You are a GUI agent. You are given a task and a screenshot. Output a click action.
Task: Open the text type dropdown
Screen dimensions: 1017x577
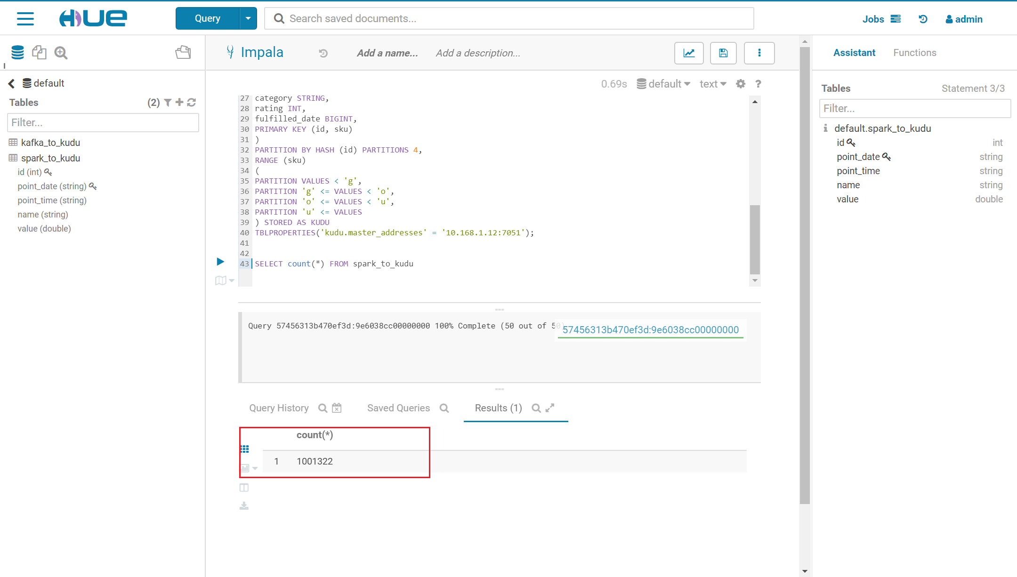tap(712, 84)
